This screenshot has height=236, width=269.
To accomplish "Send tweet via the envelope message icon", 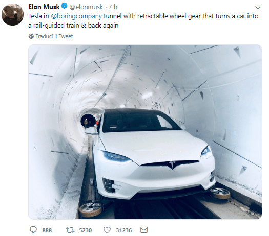I will click(x=144, y=230).
